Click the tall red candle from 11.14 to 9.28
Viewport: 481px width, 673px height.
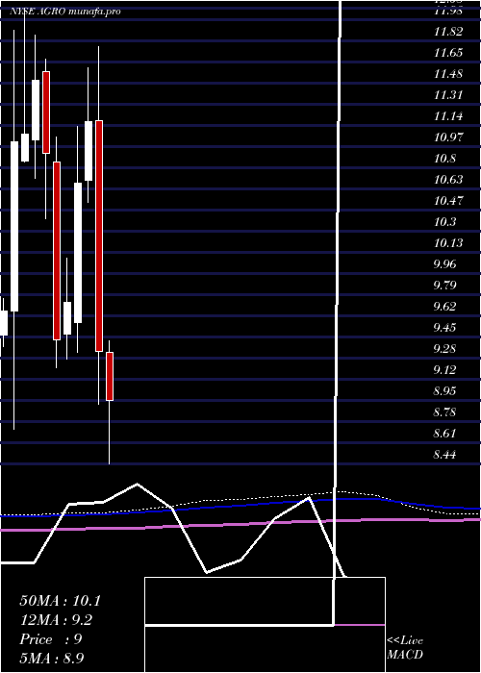(x=99, y=237)
